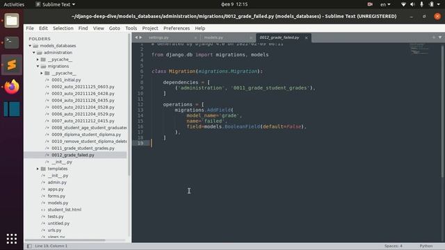Open the Help menu
445x250 pixels.
pos(200,28)
